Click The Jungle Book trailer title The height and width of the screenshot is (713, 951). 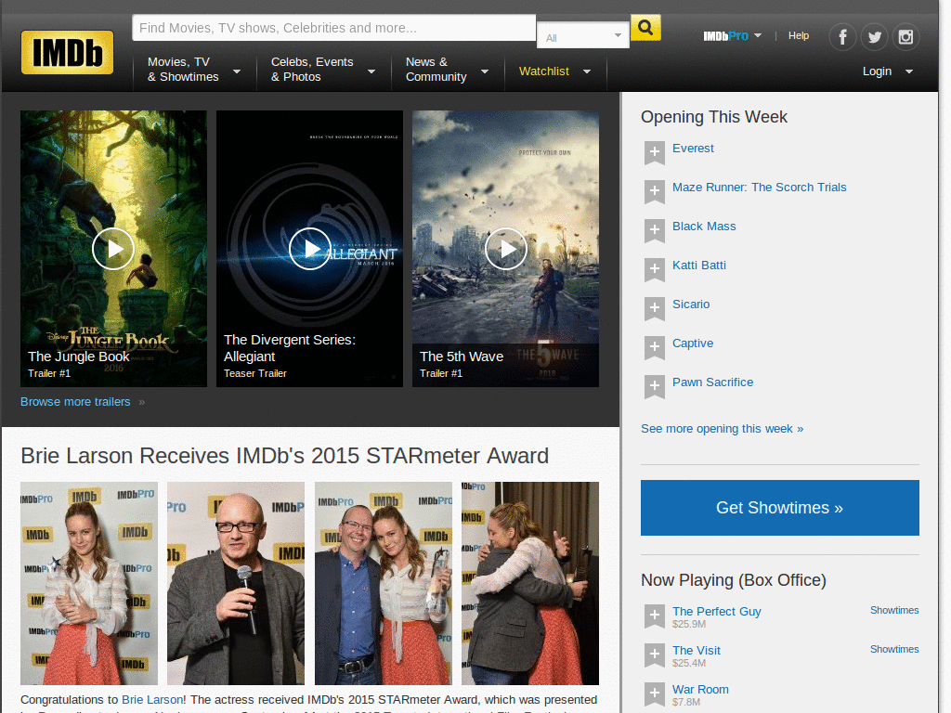(79, 356)
